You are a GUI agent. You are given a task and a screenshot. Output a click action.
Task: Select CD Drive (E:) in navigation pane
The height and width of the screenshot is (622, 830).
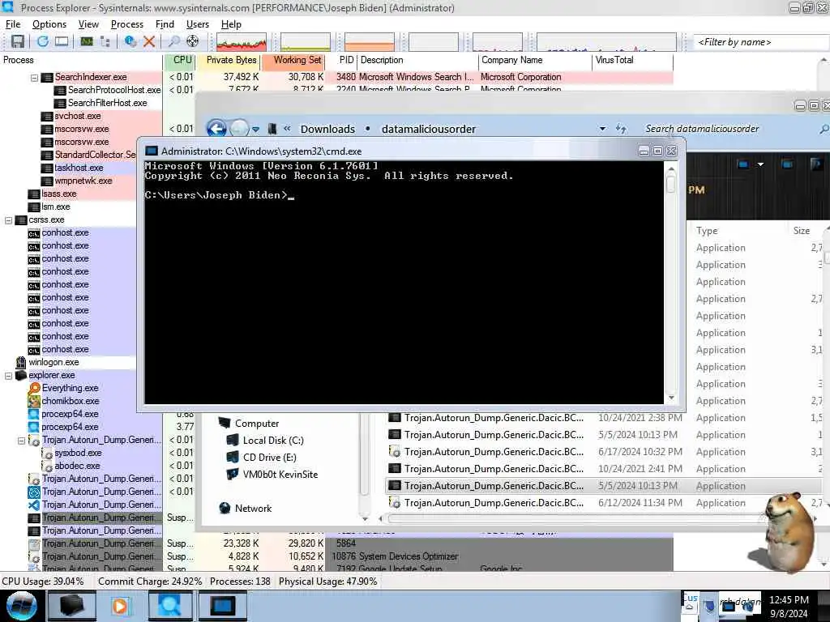269,458
